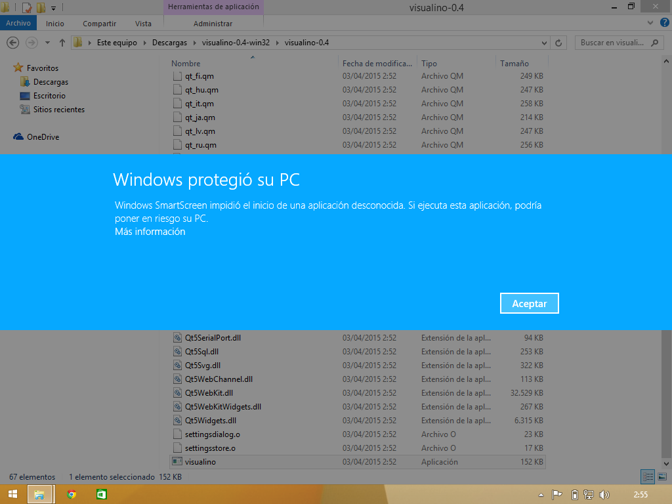
Task: Click visualino-0.4-win32 in address path
Action: click(x=236, y=43)
